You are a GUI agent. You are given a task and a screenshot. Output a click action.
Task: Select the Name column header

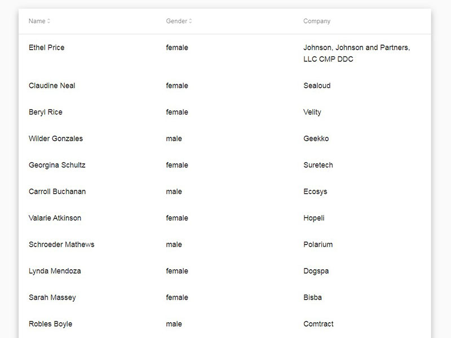[37, 21]
